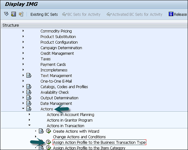Select Assign Action Profile to the Business Transaction Type

click(x=99, y=143)
